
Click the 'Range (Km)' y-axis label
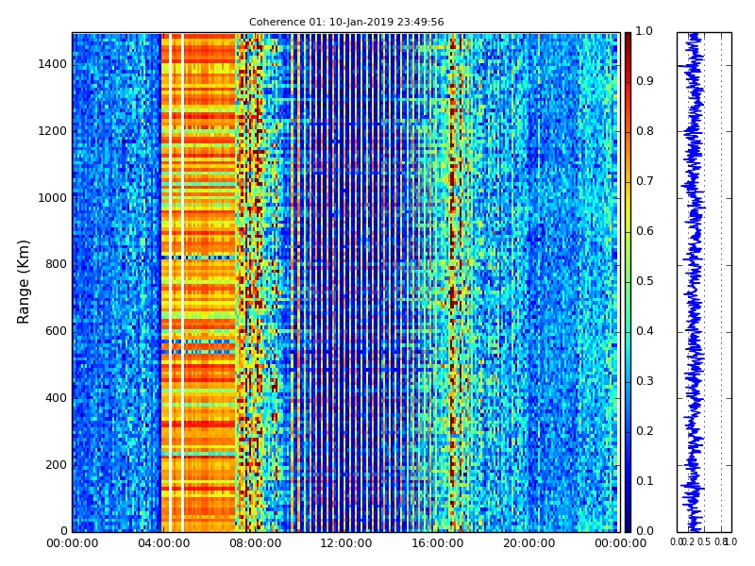click(23, 281)
